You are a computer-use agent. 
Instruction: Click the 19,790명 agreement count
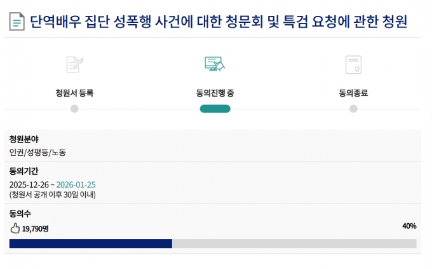click(x=35, y=228)
